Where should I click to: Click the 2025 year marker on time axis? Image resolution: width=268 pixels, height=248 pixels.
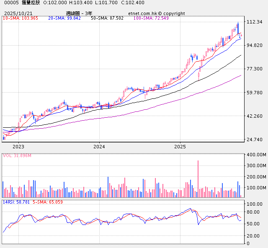pyautogui.click(x=180, y=147)
